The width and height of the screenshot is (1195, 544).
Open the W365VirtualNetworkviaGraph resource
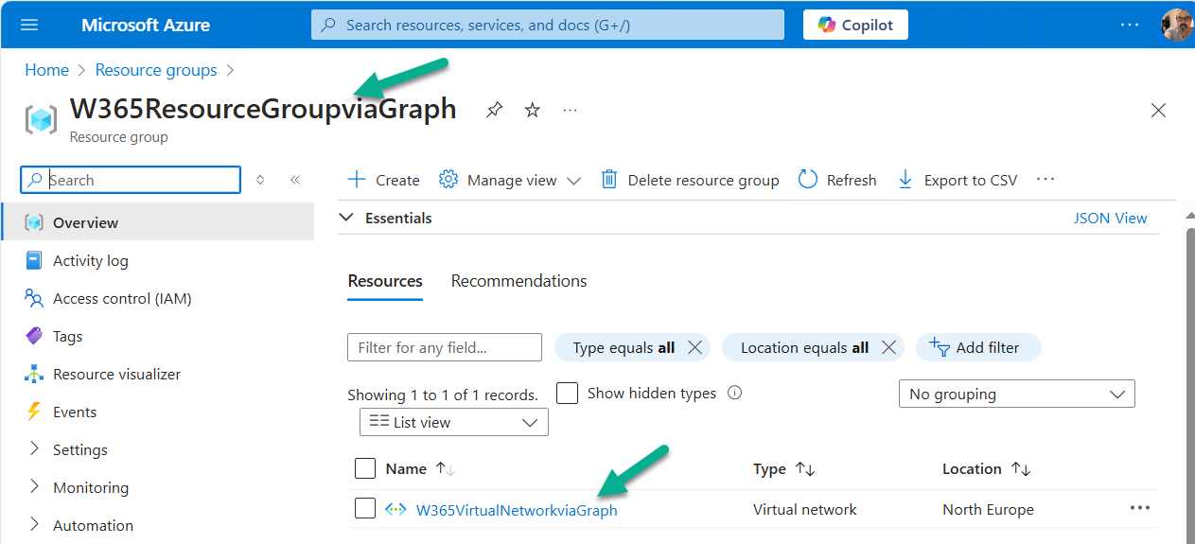coord(517,510)
